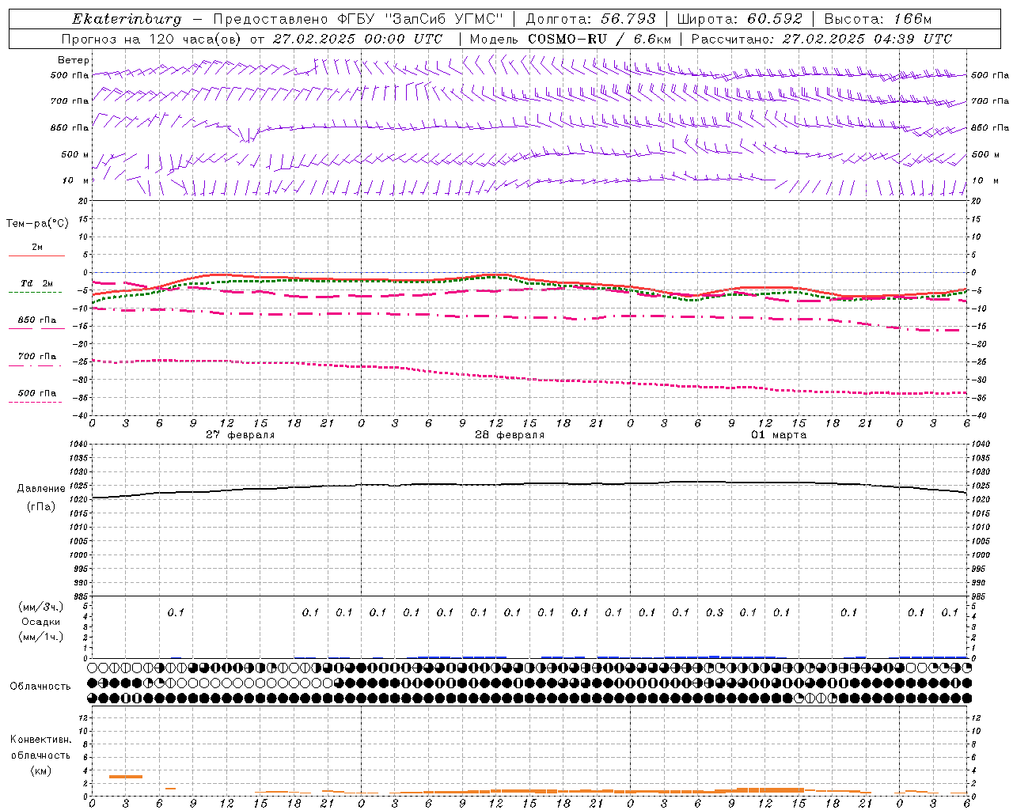Click the 27 февраля date label
This screenshot has width=1013, height=810.
tap(241, 435)
